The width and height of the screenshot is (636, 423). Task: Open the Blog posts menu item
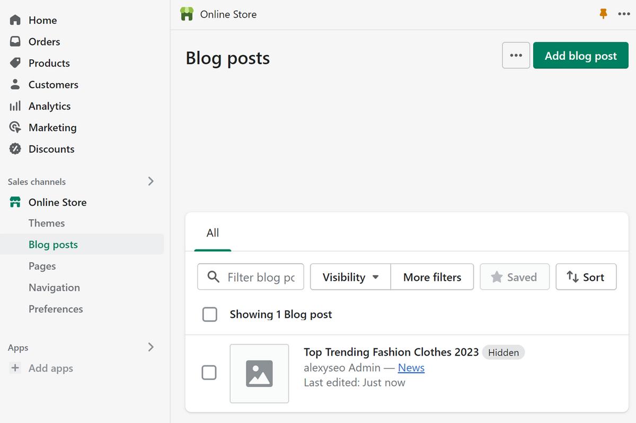[x=53, y=244]
